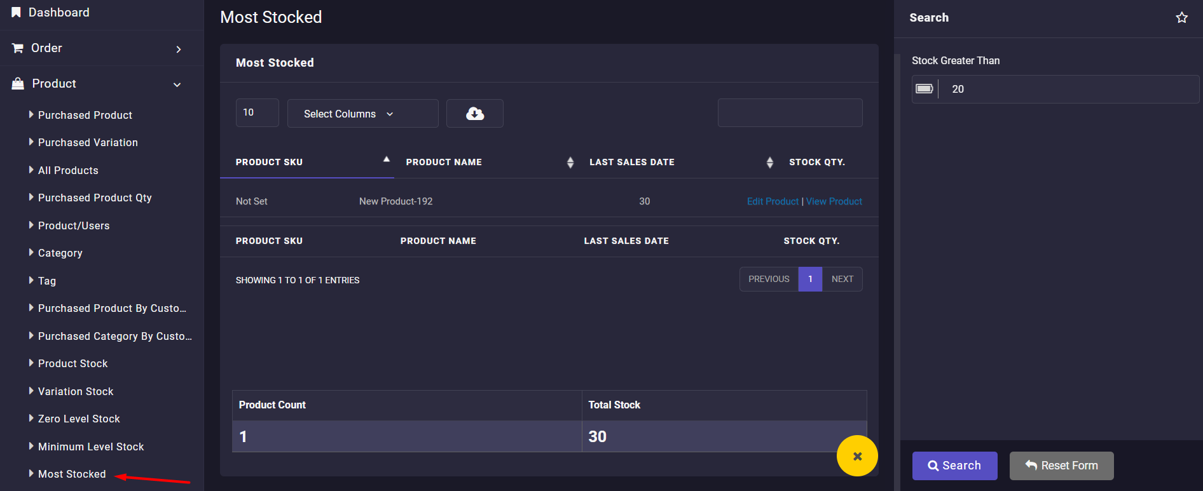Expand the Order menu chevron
The image size is (1203, 491).
coord(179,49)
